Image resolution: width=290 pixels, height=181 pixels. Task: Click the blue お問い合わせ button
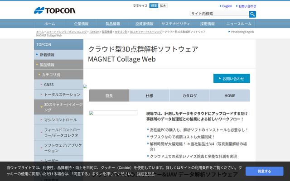[x=232, y=78]
